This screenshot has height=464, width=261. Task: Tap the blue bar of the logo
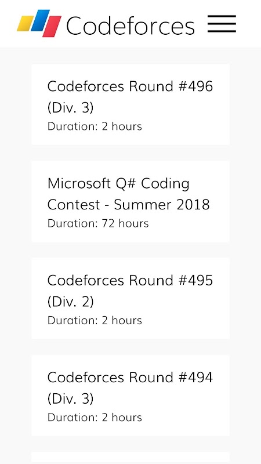tap(40, 20)
